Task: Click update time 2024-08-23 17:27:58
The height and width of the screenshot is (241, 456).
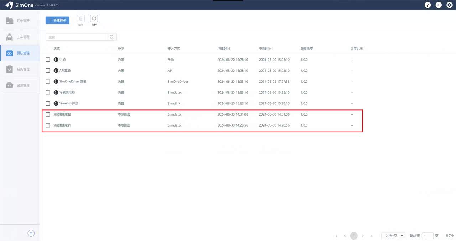Action: point(274,82)
